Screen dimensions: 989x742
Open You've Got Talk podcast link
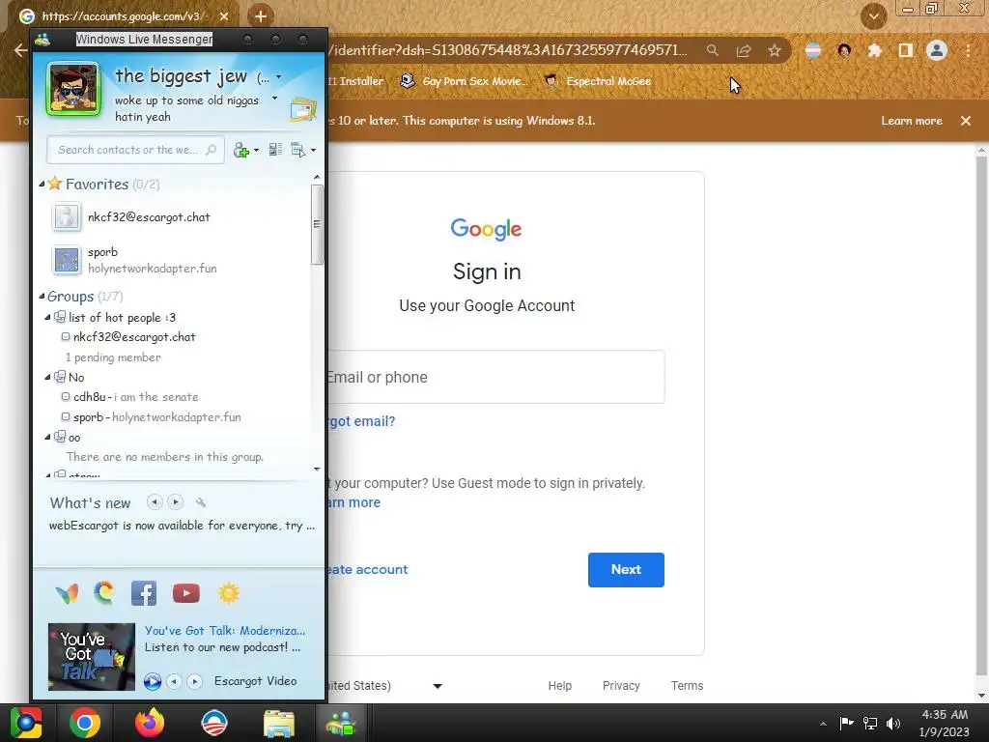click(x=224, y=630)
